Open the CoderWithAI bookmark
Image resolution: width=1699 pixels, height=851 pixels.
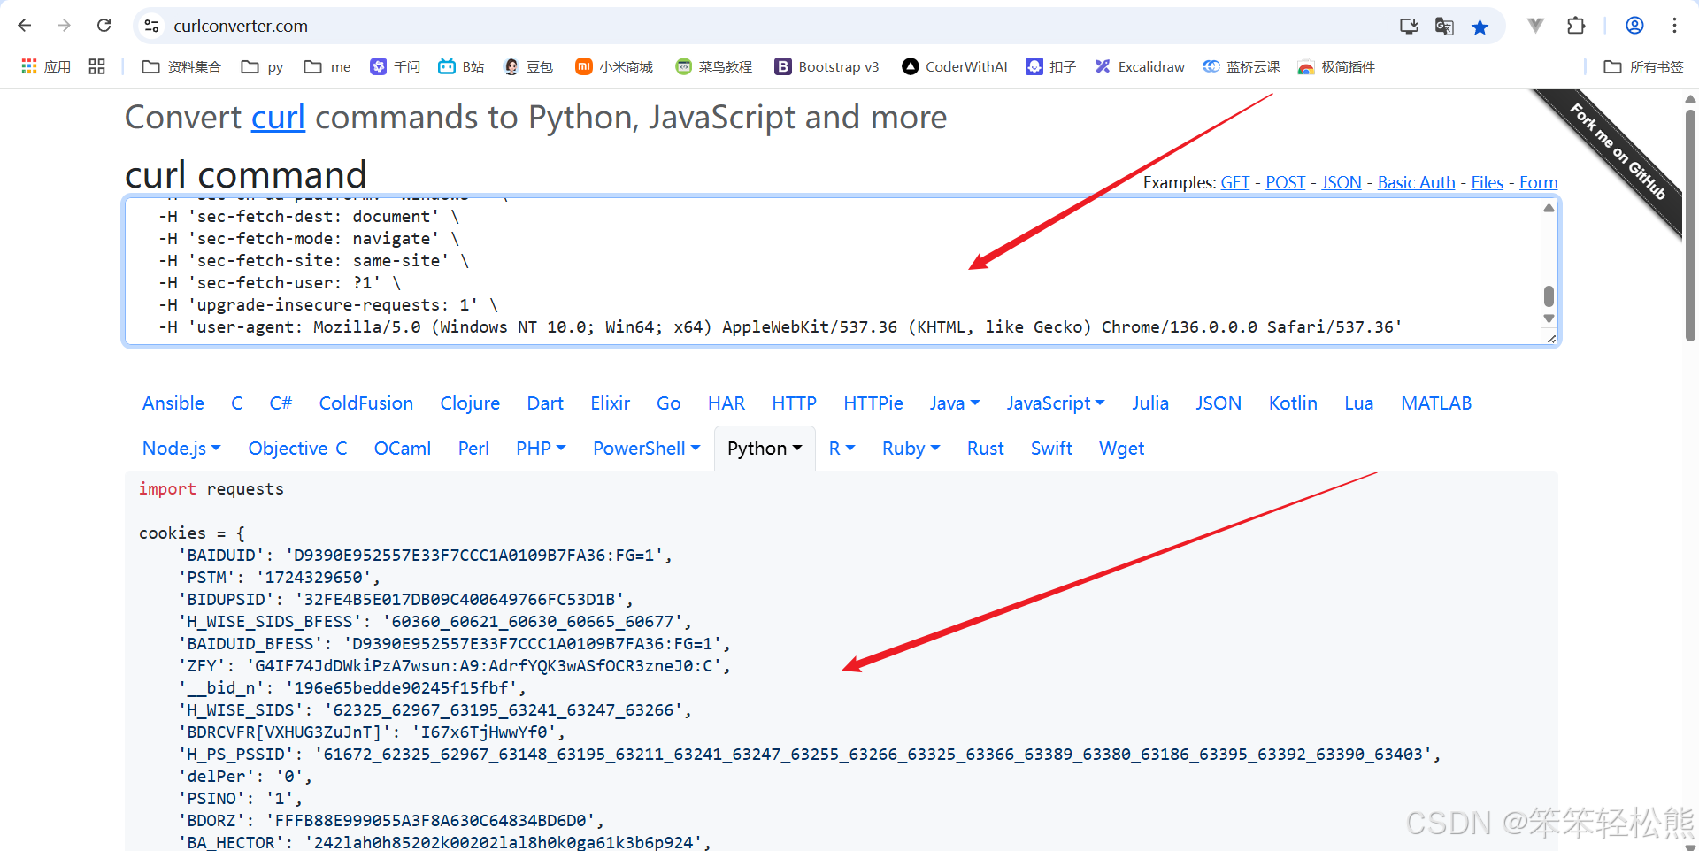(955, 66)
